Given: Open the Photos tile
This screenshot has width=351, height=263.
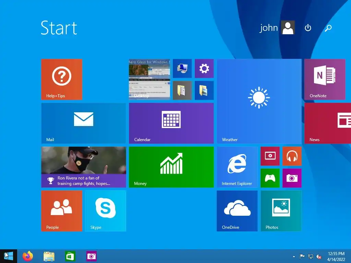Looking at the screenshot, I should click(281, 211).
